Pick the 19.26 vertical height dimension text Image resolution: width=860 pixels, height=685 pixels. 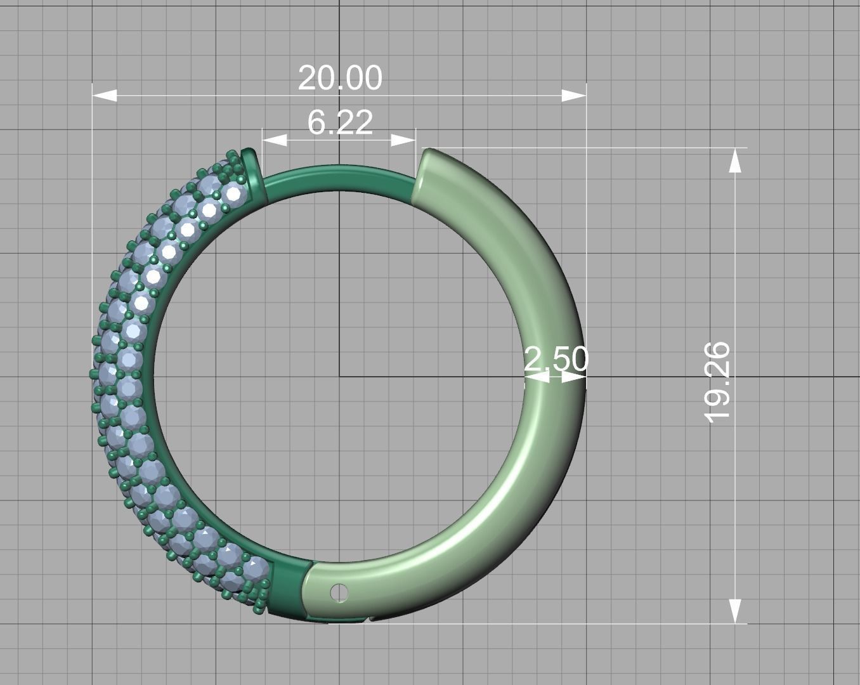[x=717, y=381]
